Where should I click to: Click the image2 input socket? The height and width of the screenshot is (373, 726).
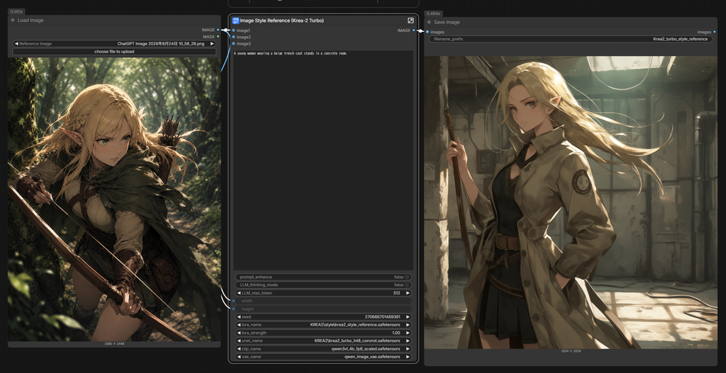(x=233, y=37)
